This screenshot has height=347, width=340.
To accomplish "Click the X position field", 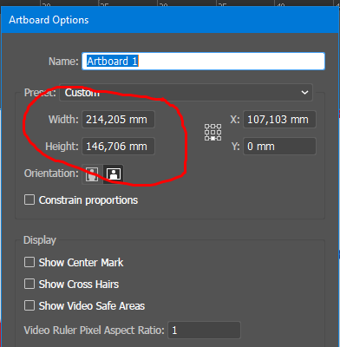I will click(279, 120).
